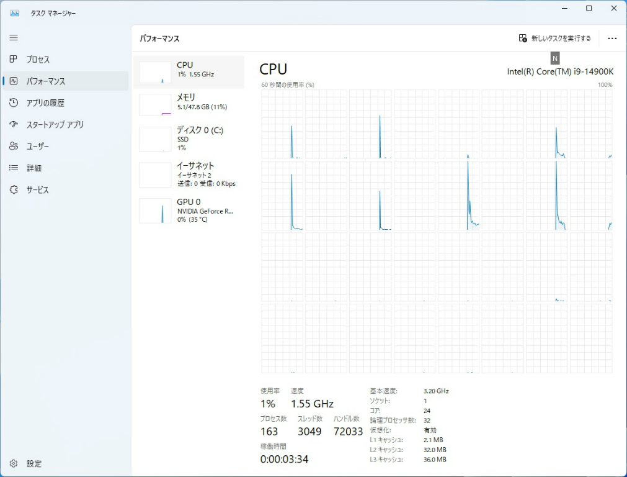
Task: Click the 60 秒間の使用率 (%) label
Action: click(x=288, y=85)
